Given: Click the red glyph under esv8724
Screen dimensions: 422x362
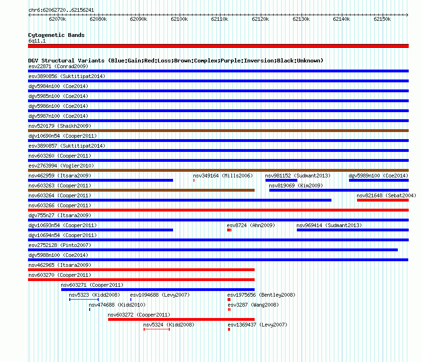Looking at the screenshot, I should (229, 230).
